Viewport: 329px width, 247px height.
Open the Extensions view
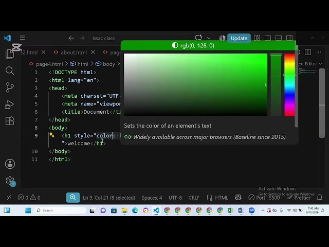point(10,121)
